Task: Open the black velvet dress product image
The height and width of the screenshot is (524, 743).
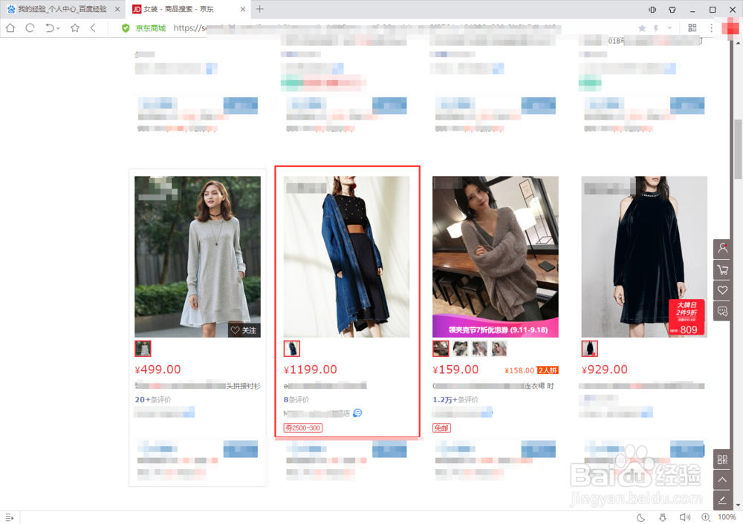Action: click(644, 257)
